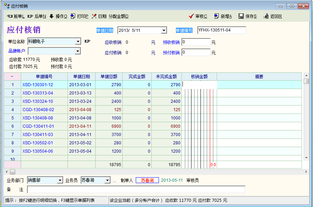The width and height of the screenshot is (313, 207).
Task: Expand the 品牌帐户 dropdown
Action: click(x=78, y=51)
